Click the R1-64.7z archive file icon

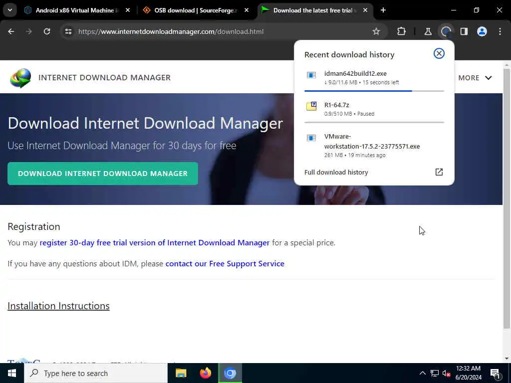coord(311,106)
